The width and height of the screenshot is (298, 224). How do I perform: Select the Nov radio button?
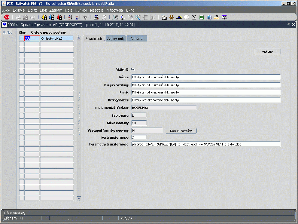point(4,32)
